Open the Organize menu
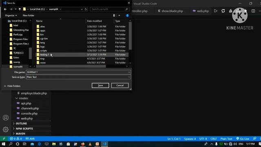The image size is (261, 147). pos(11,16)
